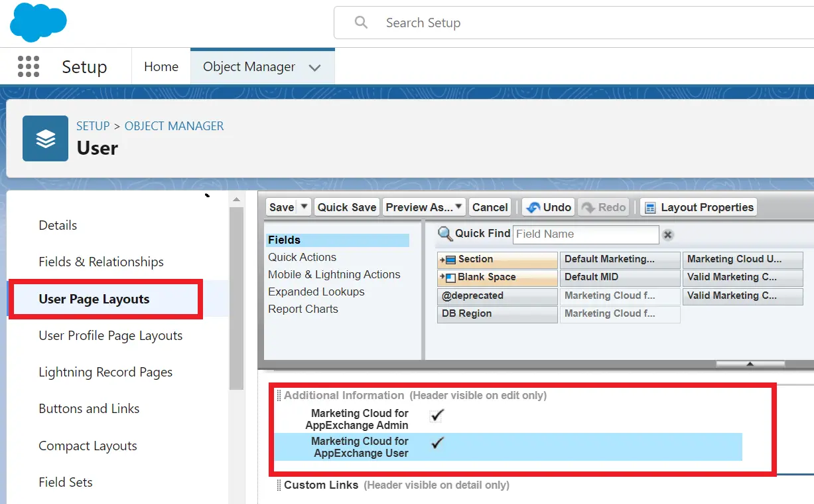Select the Section palette item
The height and width of the screenshot is (504, 814).
[x=497, y=260]
